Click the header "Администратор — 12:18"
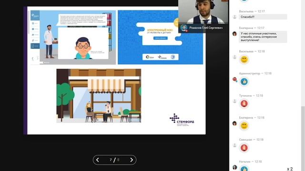 255,74
